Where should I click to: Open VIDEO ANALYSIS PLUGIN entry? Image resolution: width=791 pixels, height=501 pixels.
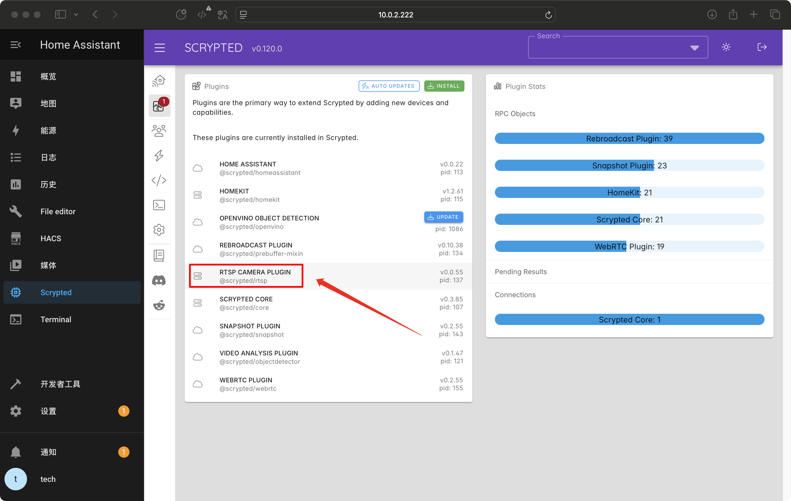coord(328,357)
